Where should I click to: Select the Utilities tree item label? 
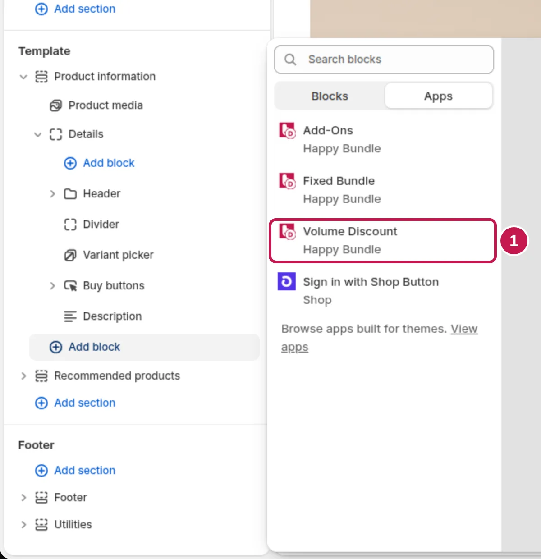pyautogui.click(x=73, y=525)
